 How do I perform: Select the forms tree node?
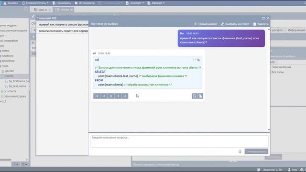5,51
